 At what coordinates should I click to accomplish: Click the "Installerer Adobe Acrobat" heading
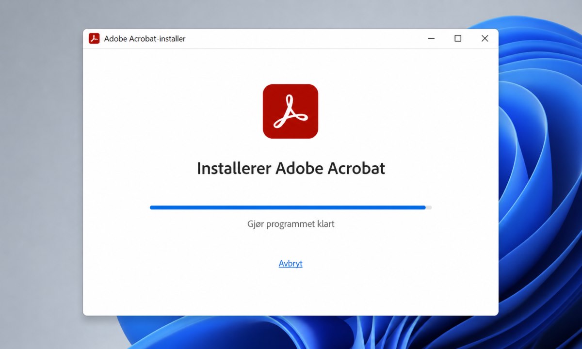291,168
